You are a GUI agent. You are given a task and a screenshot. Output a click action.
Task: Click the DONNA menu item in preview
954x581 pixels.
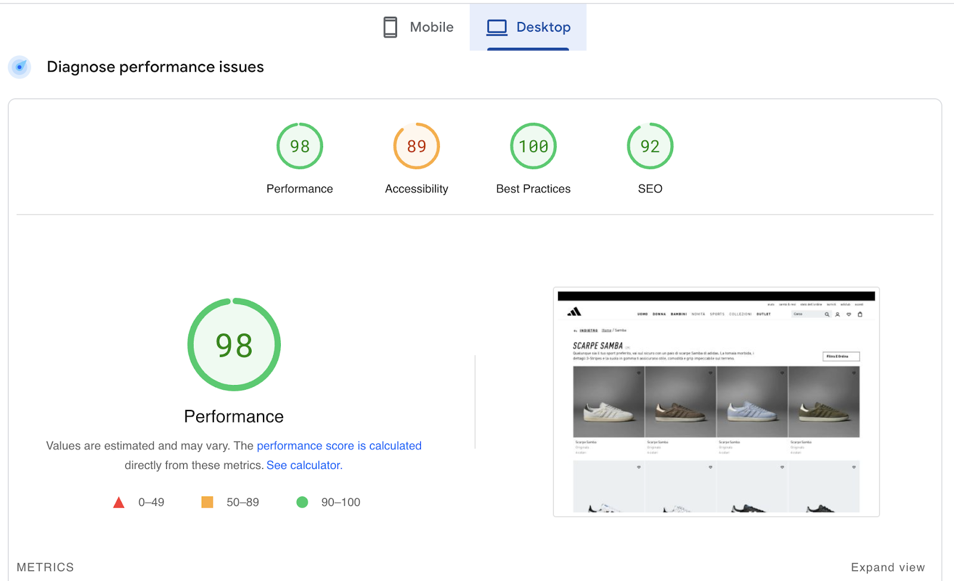coord(659,314)
